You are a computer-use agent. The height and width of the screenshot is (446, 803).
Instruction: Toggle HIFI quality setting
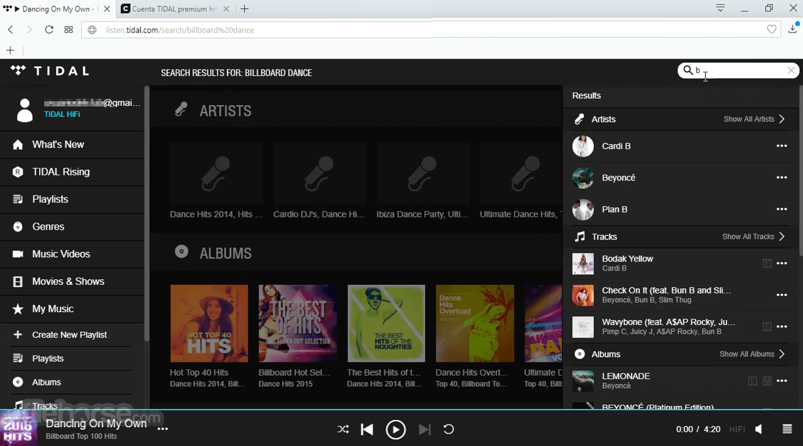coord(737,429)
